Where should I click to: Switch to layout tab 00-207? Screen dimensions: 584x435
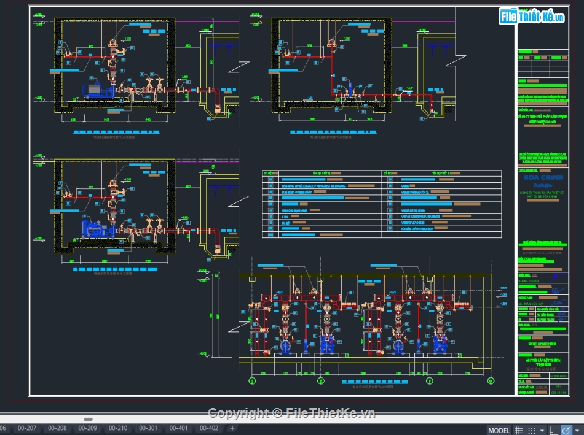[x=27, y=428]
